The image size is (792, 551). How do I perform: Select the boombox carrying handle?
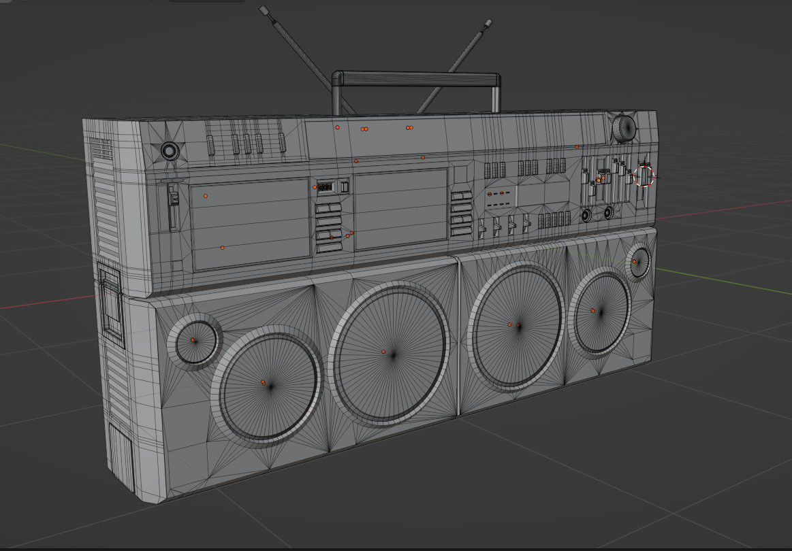click(417, 80)
